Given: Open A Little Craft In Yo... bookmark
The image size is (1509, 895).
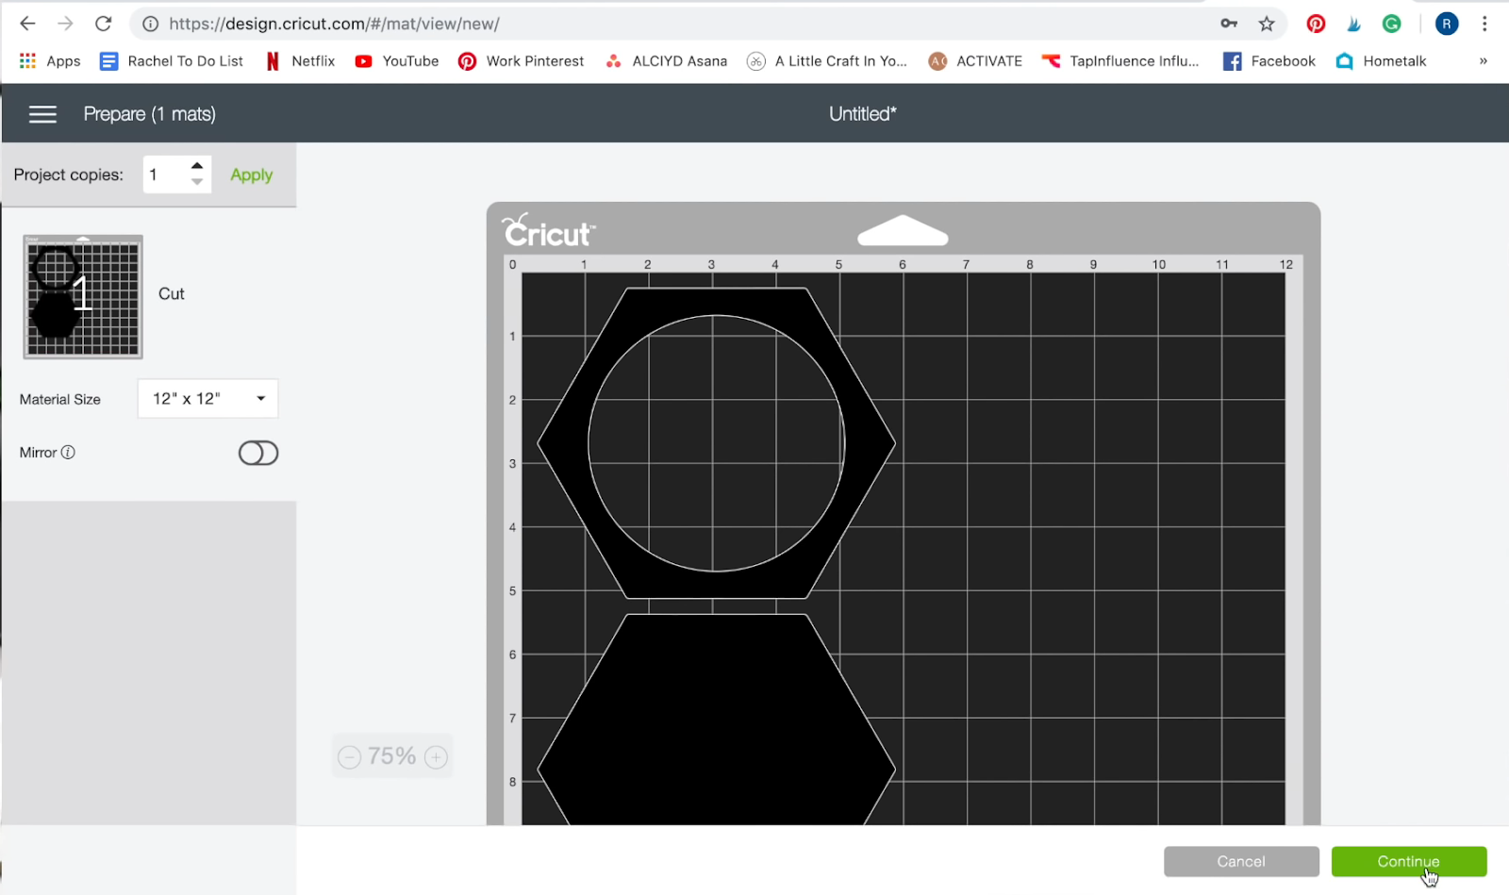Looking at the screenshot, I should [827, 61].
